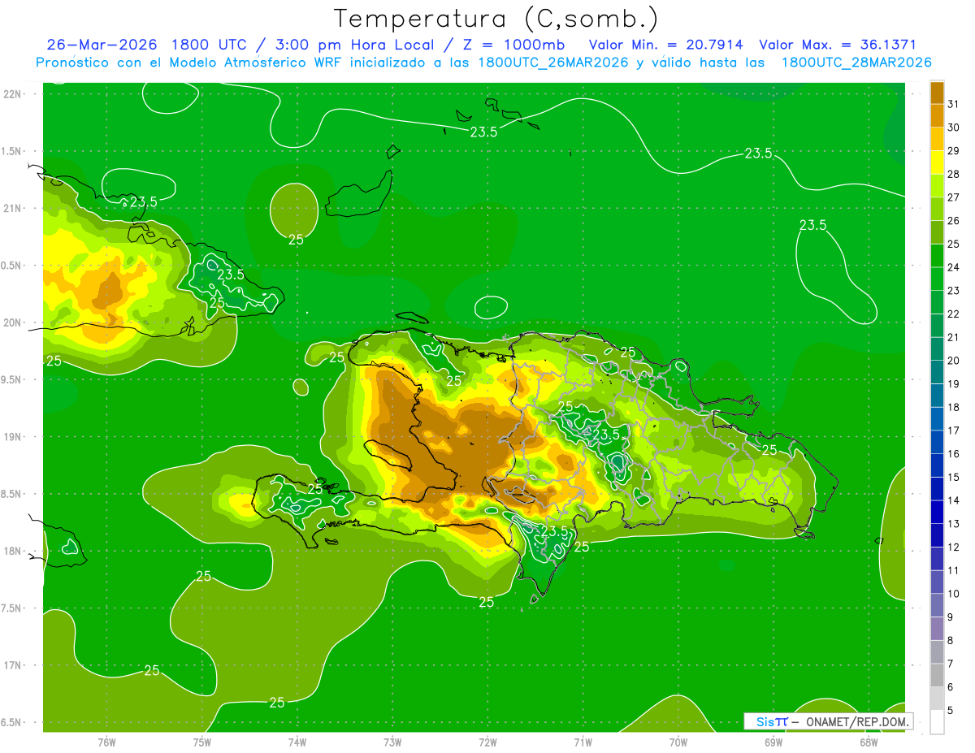Click the 72W longitude axis label
This screenshot has width=975, height=753.
click(487, 742)
